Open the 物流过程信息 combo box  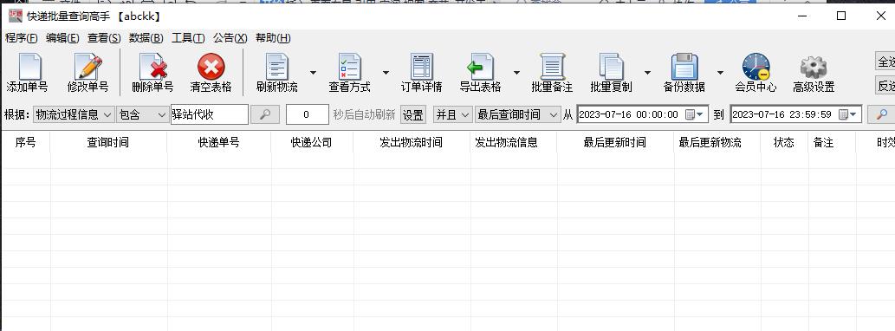pyautogui.click(x=74, y=114)
